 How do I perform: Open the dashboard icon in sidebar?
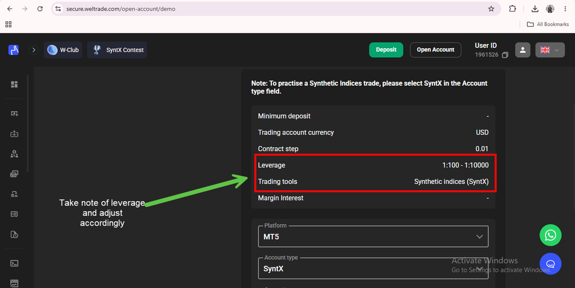click(x=14, y=85)
